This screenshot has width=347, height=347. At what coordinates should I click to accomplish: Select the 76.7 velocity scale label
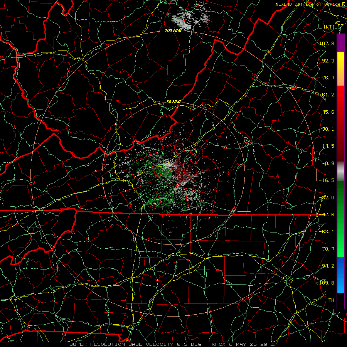(328, 77)
